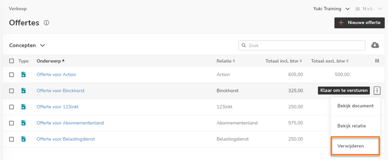
Task: Open the N.v.t. period dropdown
Action: (x=369, y=9)
